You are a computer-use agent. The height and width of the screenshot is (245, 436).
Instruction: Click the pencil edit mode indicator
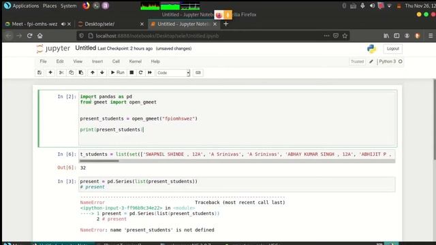pos(371,61)
